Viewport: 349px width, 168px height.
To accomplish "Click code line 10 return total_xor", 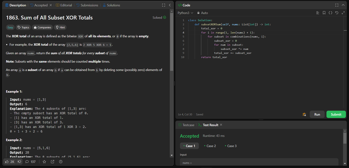I will tap(214, 57).
